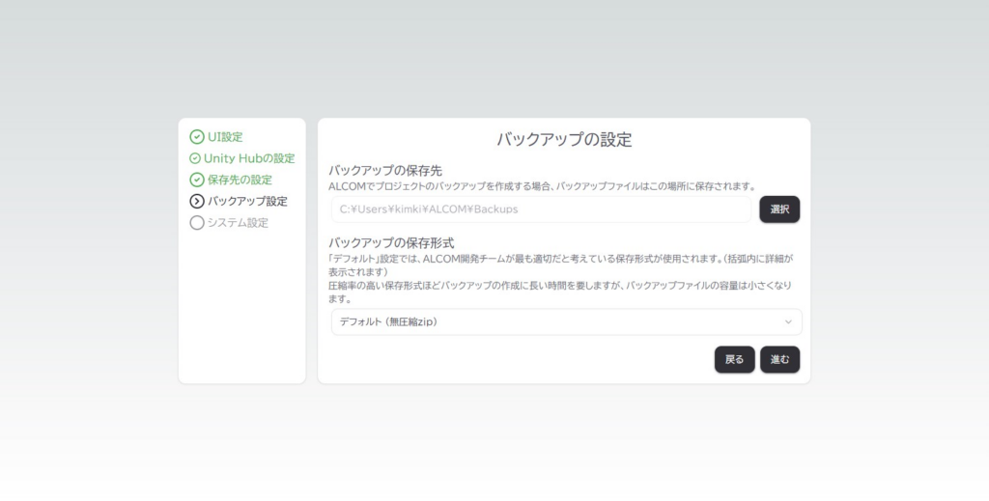This screenshot has width=989, height=501.
Task: Click the backup path input field
Action: pyautogui.click(x=541, y=209)
